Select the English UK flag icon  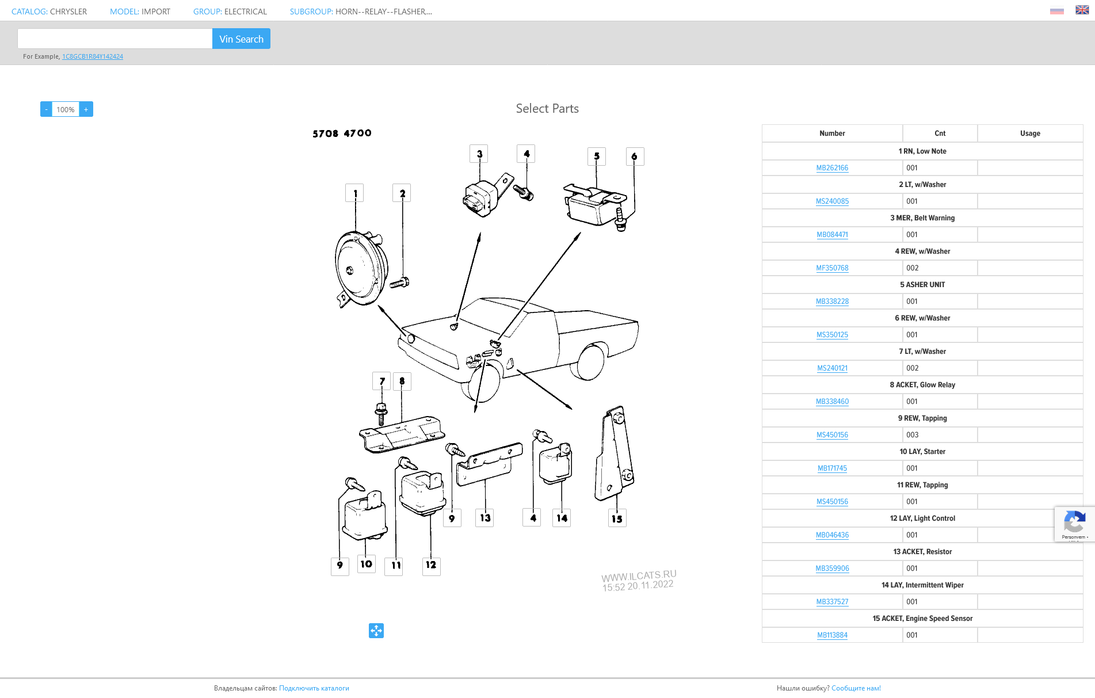(x=1082, y=10)
